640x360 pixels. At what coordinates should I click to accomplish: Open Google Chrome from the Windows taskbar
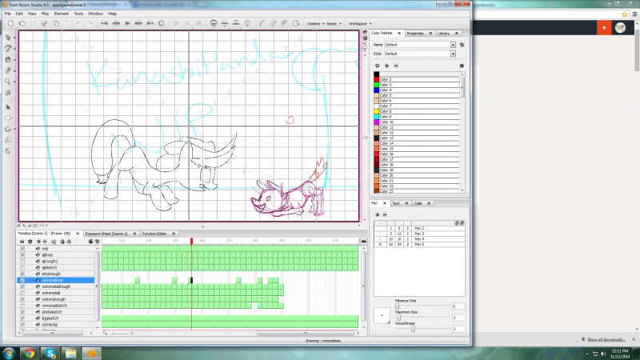click(30, 354)
